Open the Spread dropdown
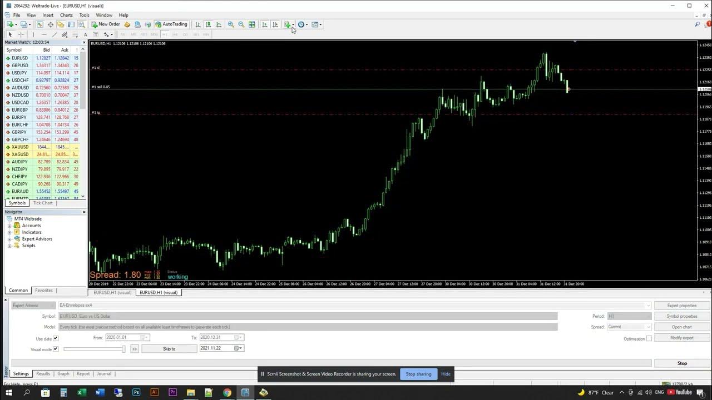The width and height of the screenshot is (712, 400). tap(648, 327)
